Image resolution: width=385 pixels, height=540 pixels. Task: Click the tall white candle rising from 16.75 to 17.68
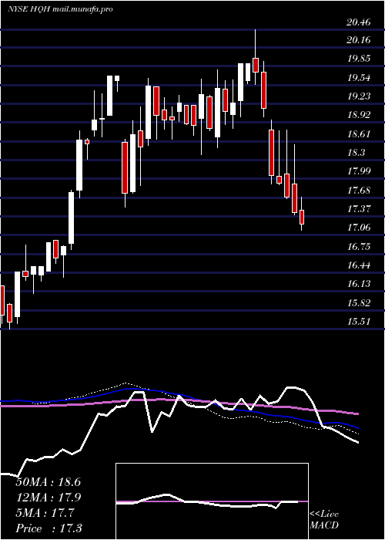tap(71, 220)
